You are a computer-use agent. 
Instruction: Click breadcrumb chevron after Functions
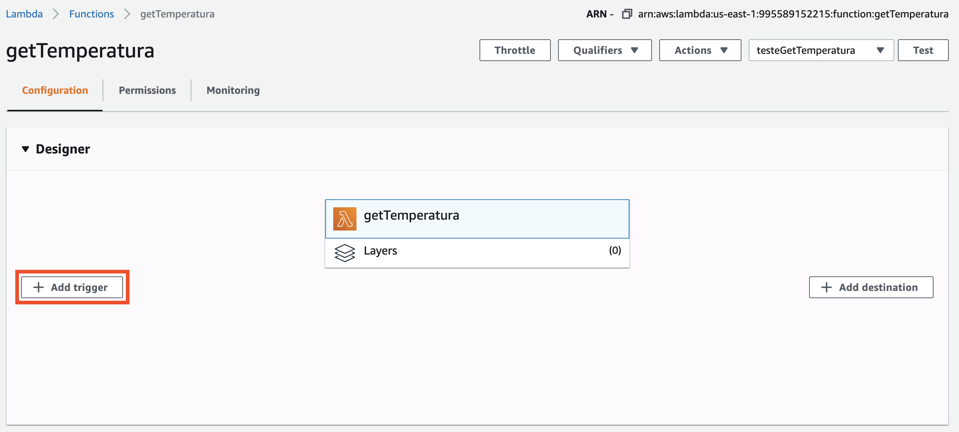coord(127,14)
